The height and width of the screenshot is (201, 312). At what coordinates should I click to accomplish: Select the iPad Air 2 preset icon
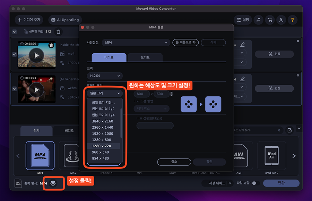pyautogui.click(x=271, y=156)
